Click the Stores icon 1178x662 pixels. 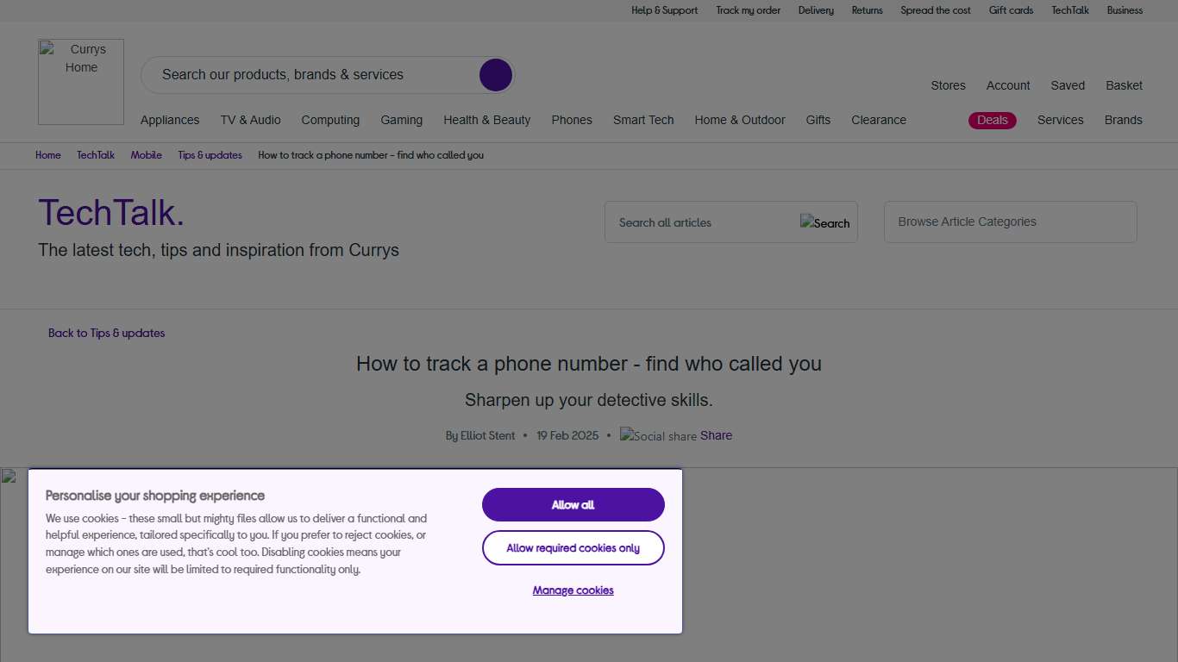click(948, 85)
